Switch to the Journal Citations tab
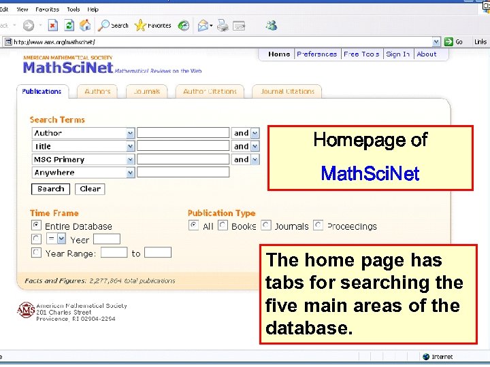 287,92
